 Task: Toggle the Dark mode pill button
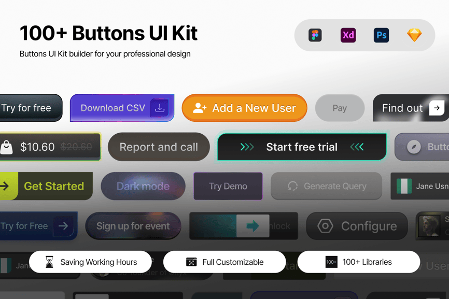(143, 186)
